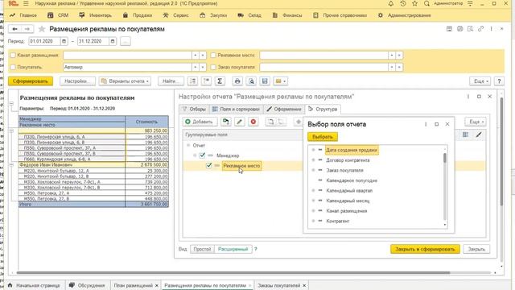Open the Еще dropdown in structure tab
515x290 pixels.
coord(476,122)
